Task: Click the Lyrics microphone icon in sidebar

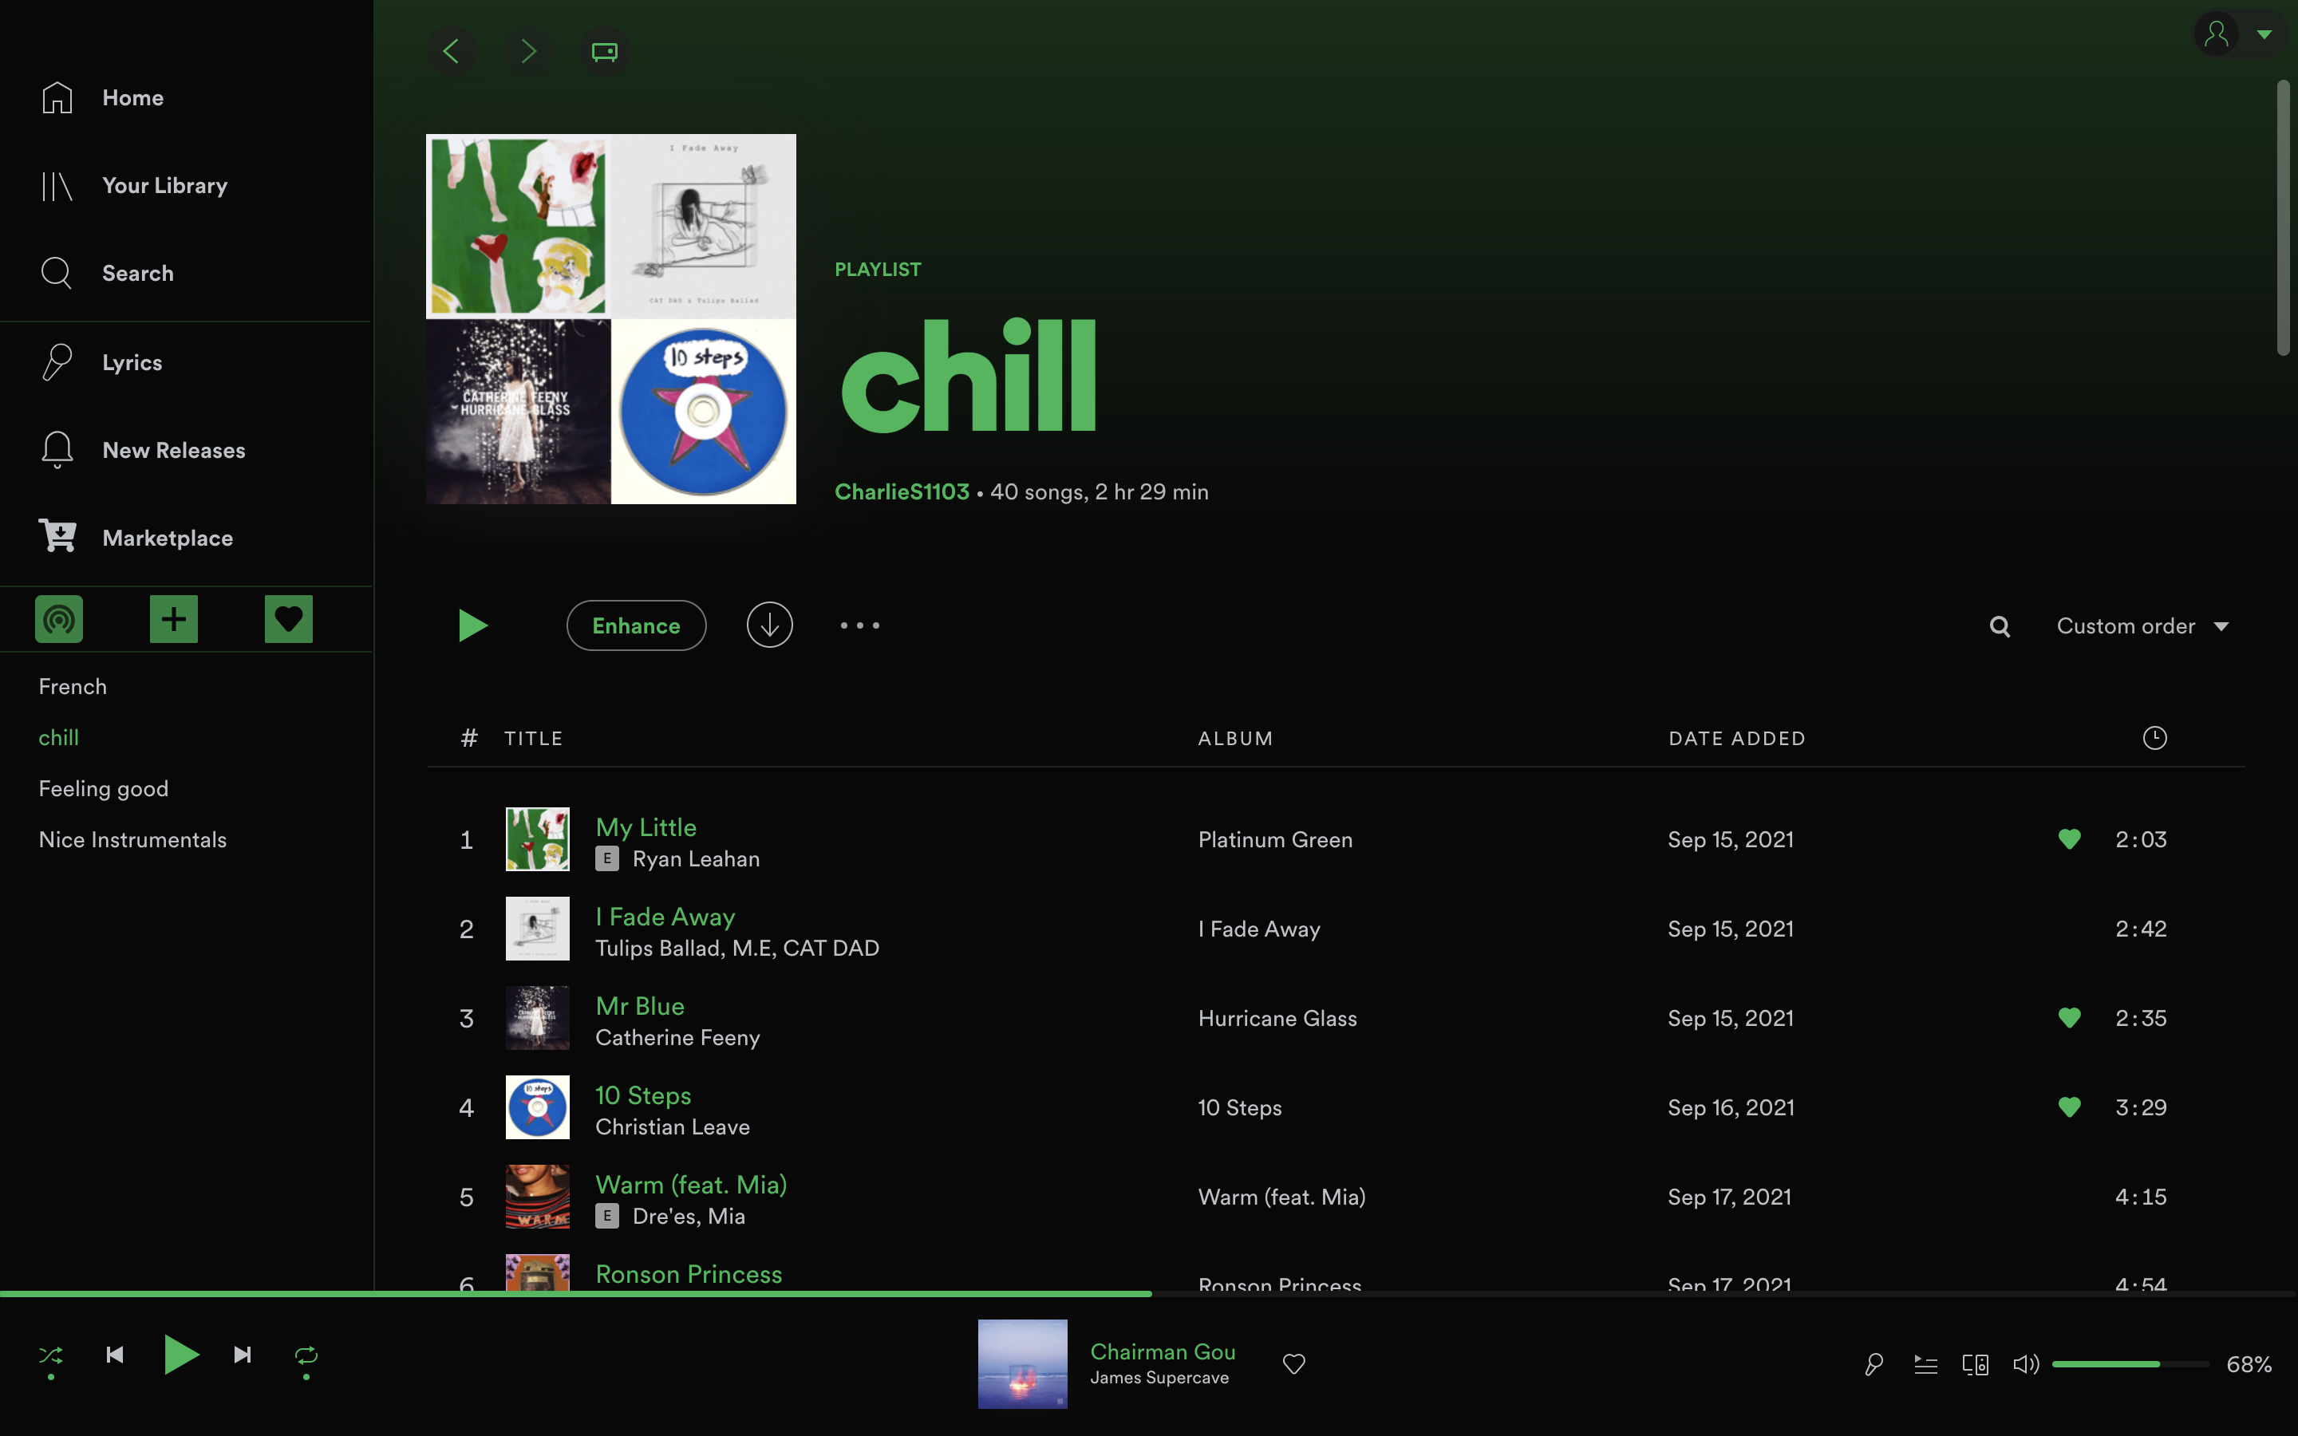Action: point(57,362)
